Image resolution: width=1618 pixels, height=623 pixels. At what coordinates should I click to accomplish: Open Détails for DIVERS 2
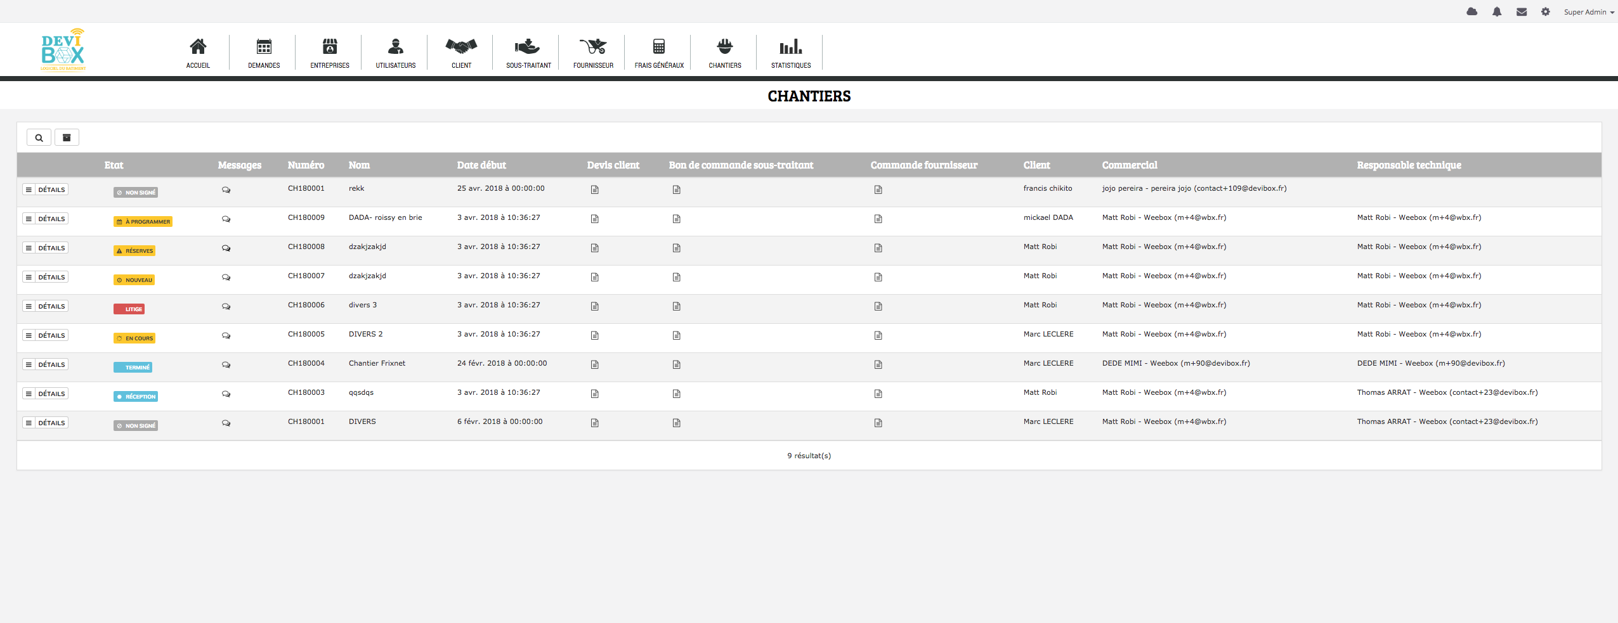pos(45,335)
